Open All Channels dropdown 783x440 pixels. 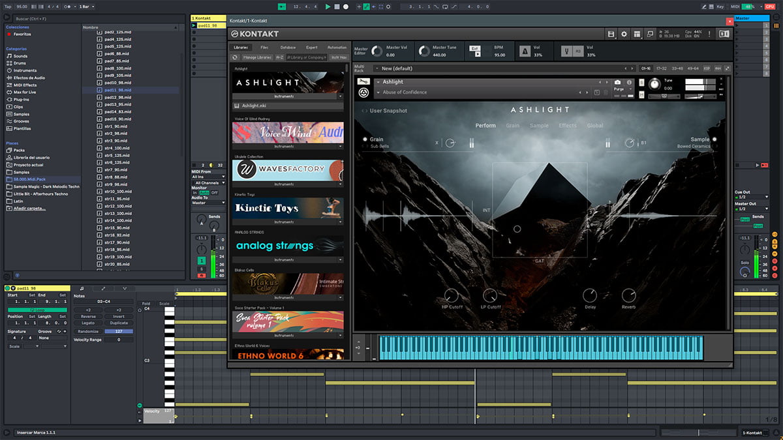tap(208, 183)
